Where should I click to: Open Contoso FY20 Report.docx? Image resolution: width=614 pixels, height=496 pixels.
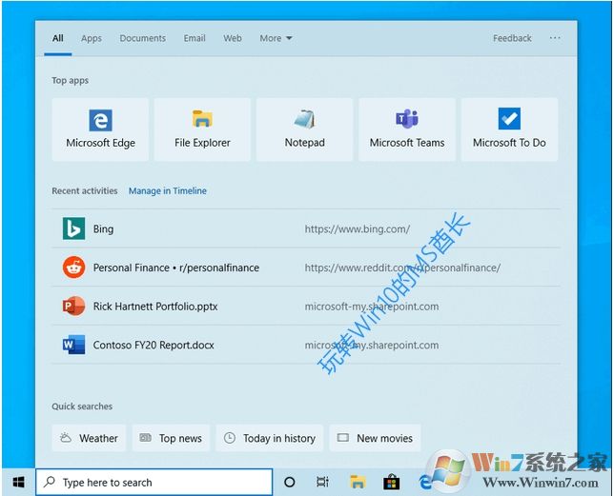[x=306, y=345]
